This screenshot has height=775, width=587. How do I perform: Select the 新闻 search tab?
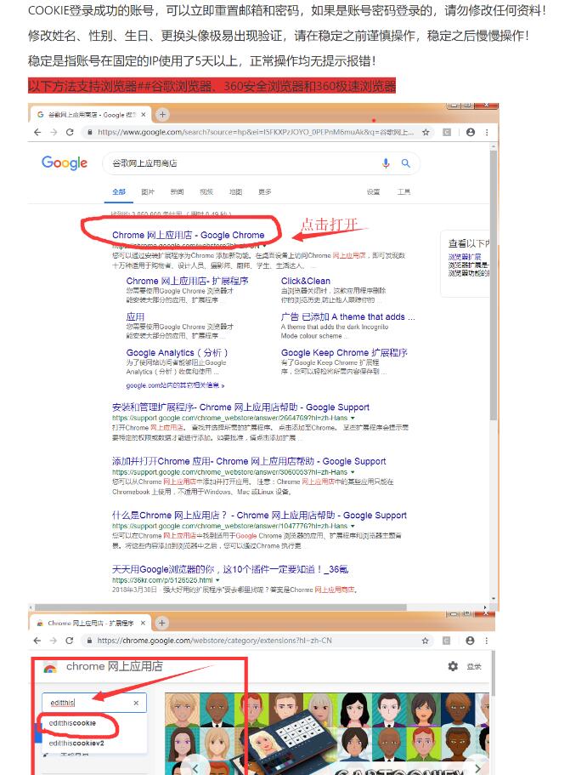tap(177, 192)
